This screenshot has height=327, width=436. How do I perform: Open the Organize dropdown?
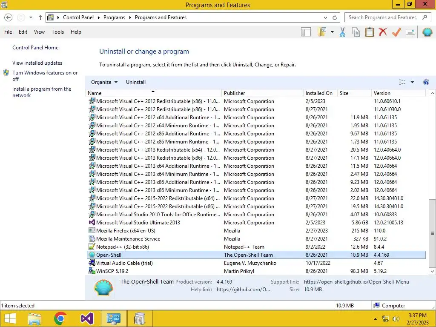104,82
